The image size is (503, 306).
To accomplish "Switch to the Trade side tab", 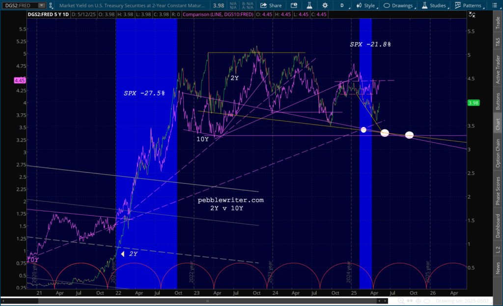I will click(x=498, y=23).
